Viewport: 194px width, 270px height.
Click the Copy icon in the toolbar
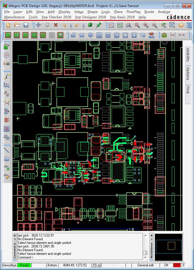(x=47, y=25)
